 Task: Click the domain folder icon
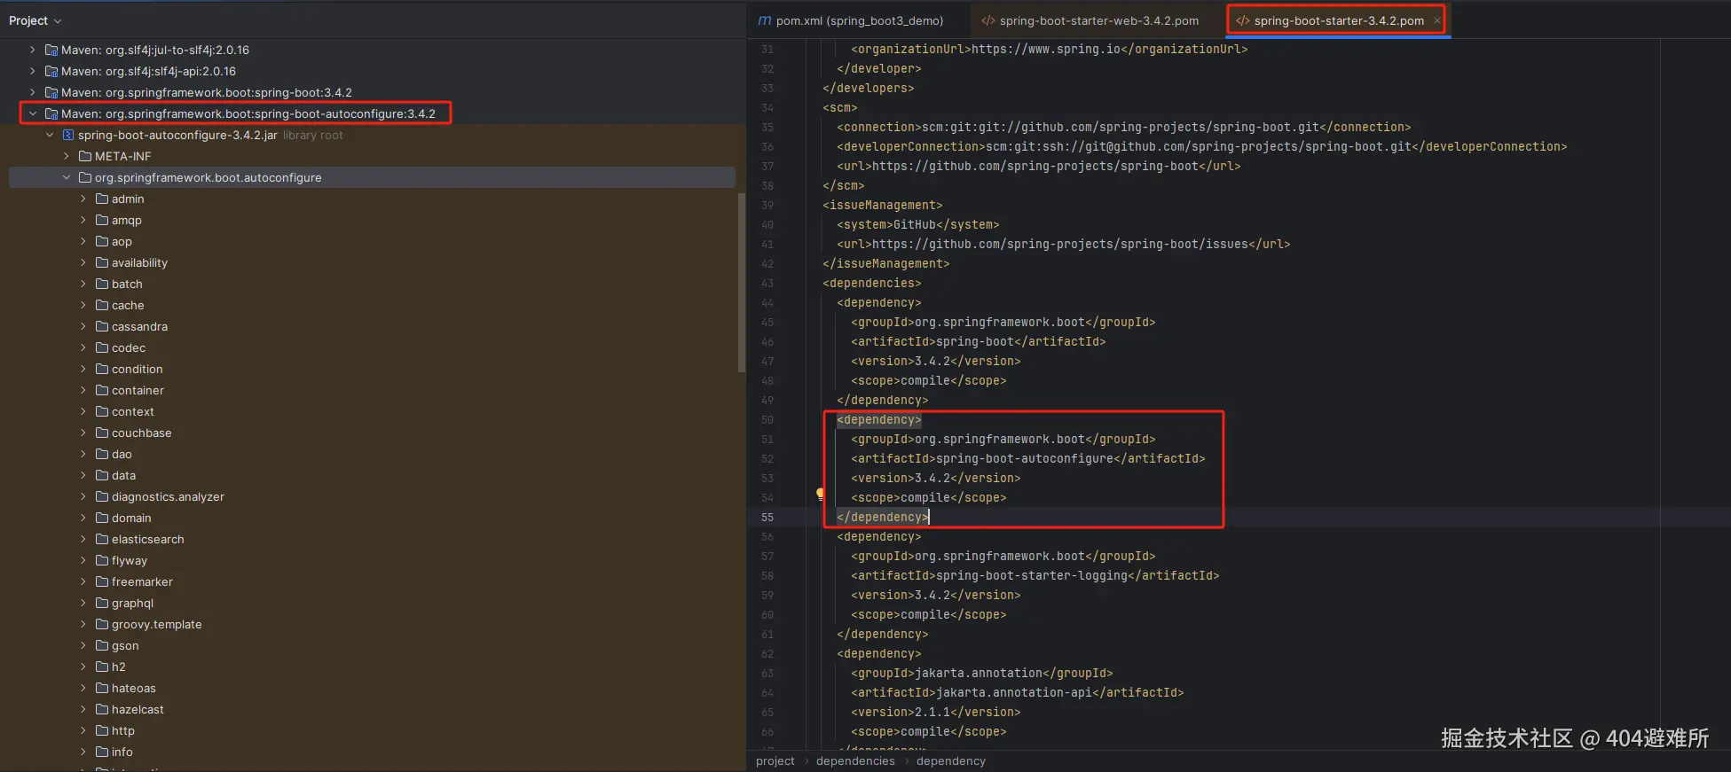click(102, 518)
